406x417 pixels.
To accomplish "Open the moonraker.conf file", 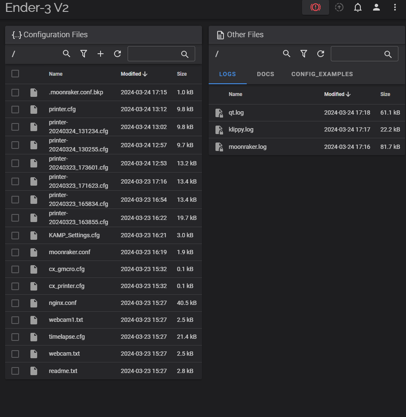I will [x=70, y=252].
